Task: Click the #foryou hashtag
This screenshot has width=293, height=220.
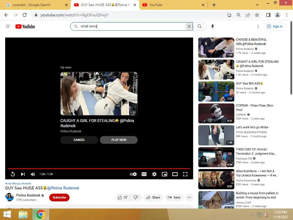Action: [17, 184]
